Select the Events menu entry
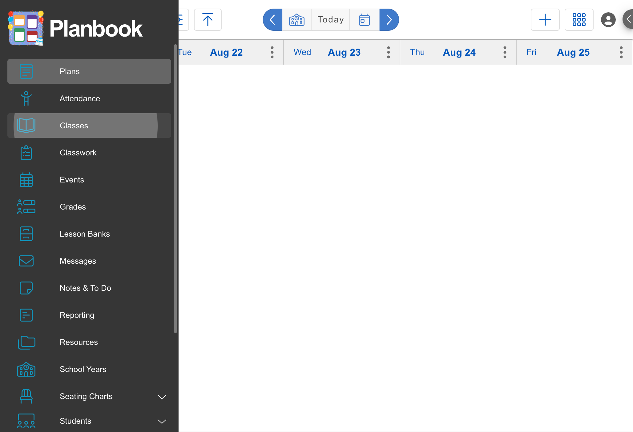633x432 pixels. 89,180
